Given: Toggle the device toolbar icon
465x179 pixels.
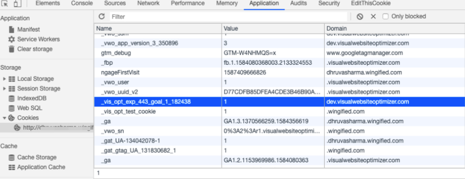Looking at the screenshot, I should point(17,3).
